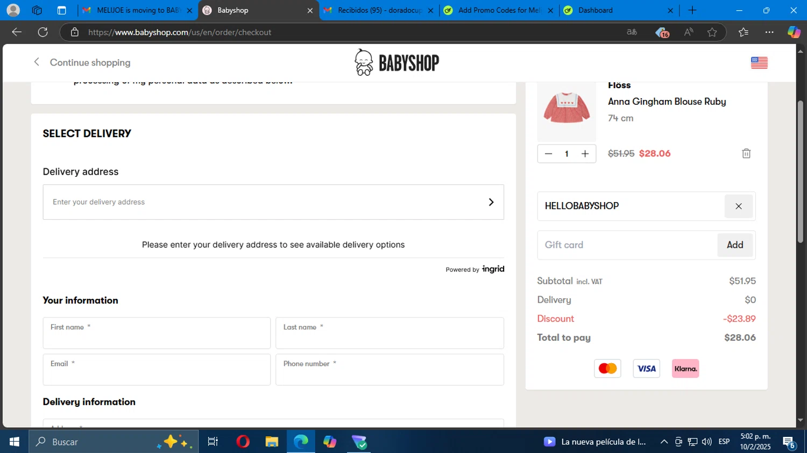Click the Last name field

tap(390, 333)
